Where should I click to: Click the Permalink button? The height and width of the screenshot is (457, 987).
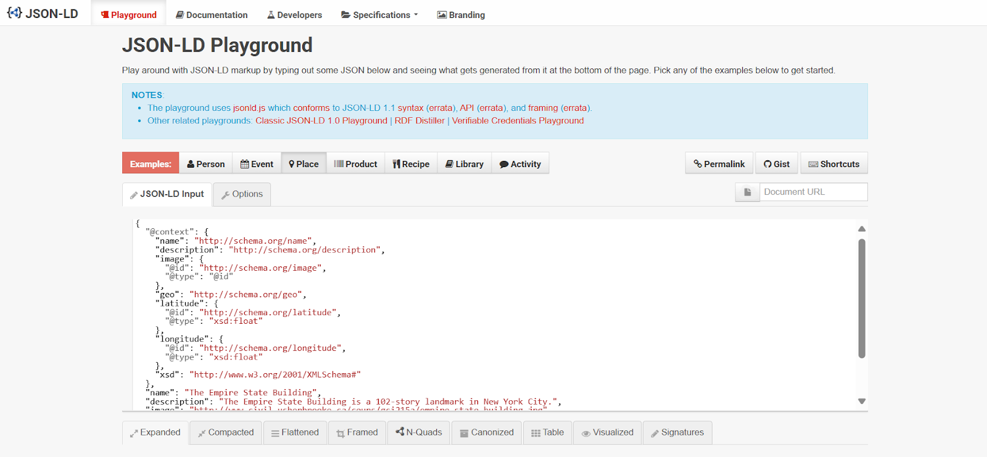point(719,164)
